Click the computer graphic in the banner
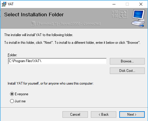 coord(138,18)
